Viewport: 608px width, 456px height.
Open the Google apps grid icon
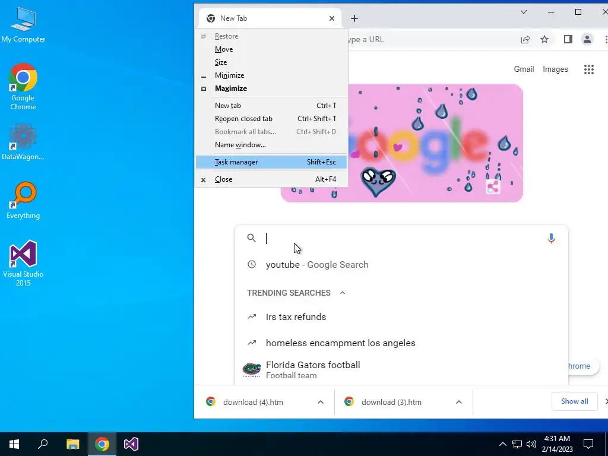coord(588,69)
